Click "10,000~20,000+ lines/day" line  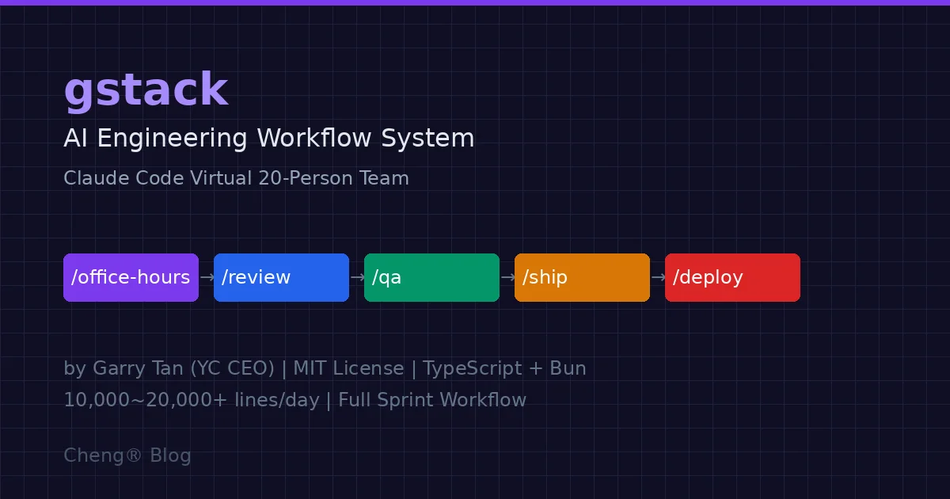pos(294,400)
